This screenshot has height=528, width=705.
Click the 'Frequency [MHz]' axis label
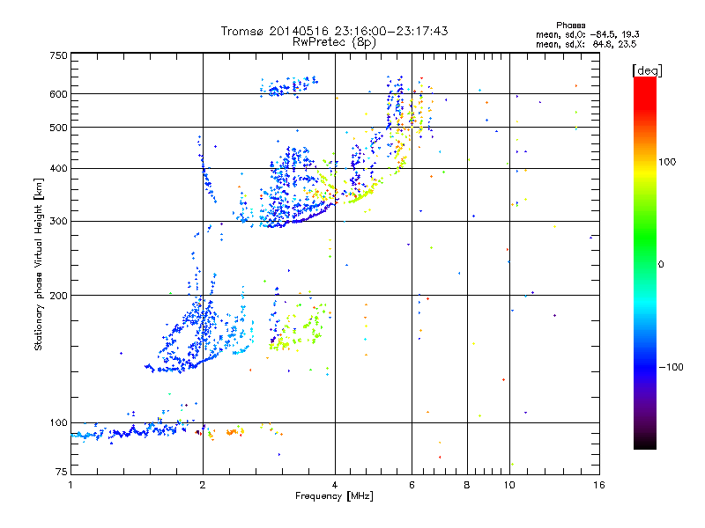pyautogui.click(x=334, y=496)
